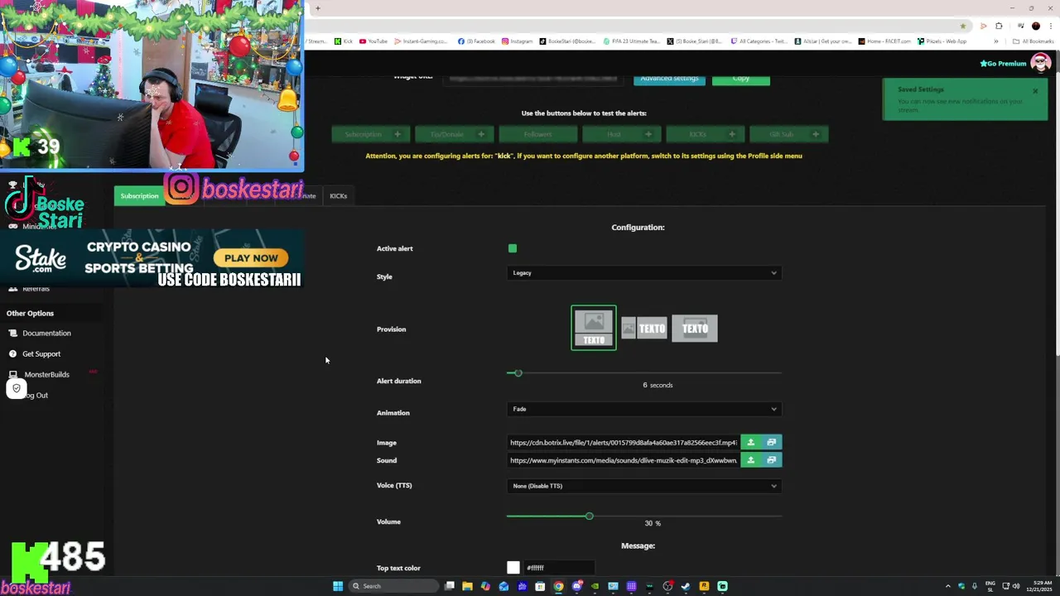Test the Followers alert
The image size is (1060, 596).
pyautogui.click(x=537, y=134)
